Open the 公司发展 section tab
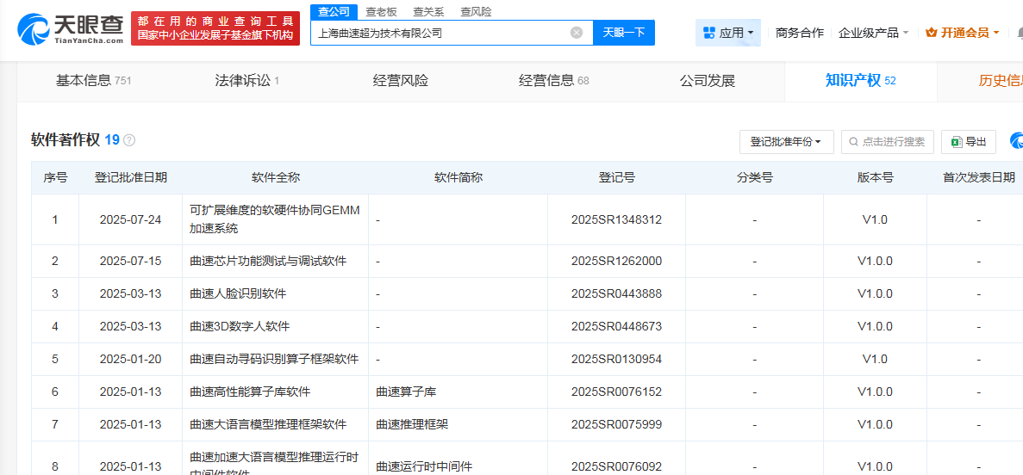The width and height of the screenshot is (1023, 475). 708,81
